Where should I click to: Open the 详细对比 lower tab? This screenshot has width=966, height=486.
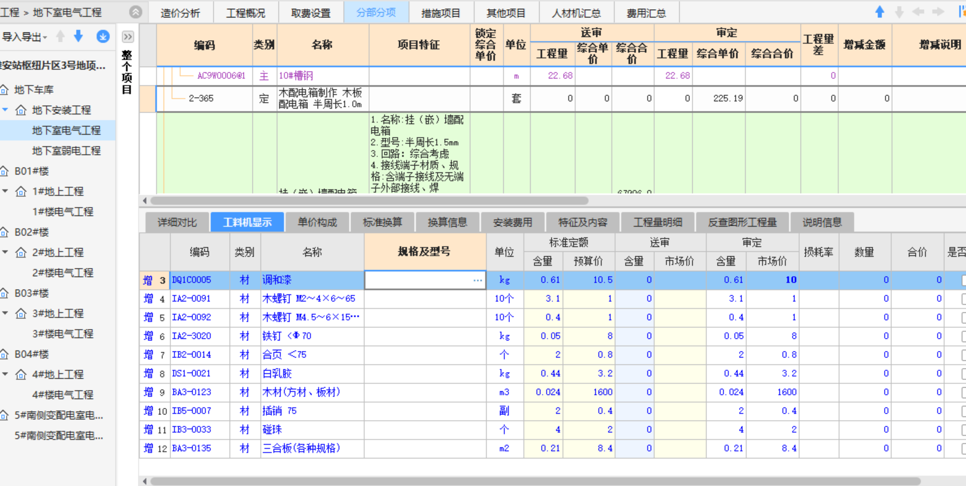(177, 222)
